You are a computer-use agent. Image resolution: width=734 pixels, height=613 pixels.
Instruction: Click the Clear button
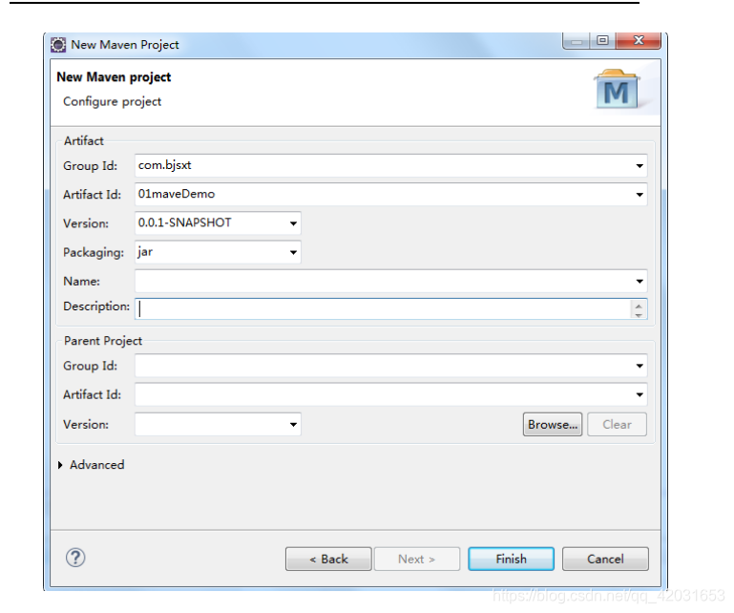click(x=617, y=424)
